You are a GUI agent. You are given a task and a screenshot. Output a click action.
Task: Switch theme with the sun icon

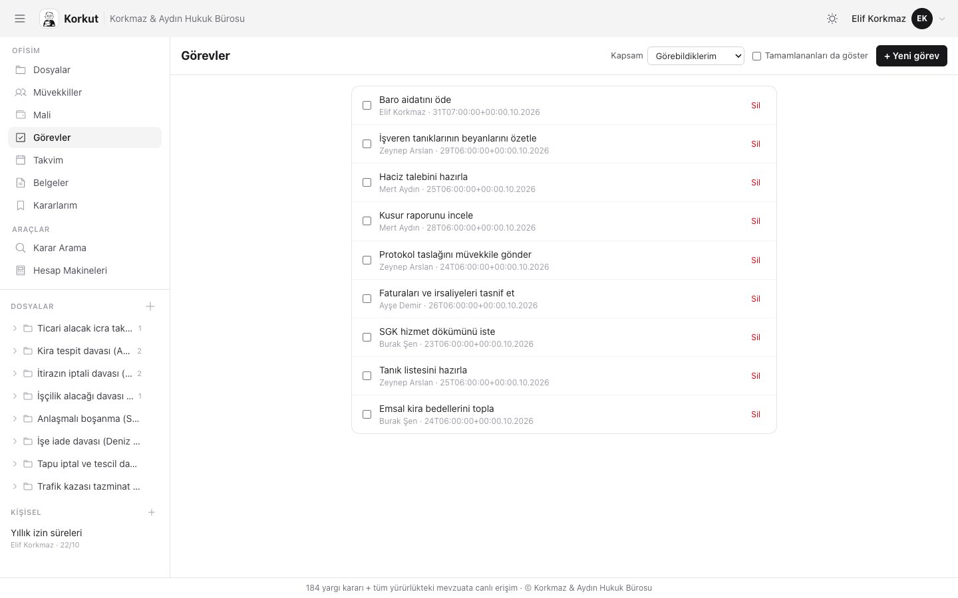point(832,19)
